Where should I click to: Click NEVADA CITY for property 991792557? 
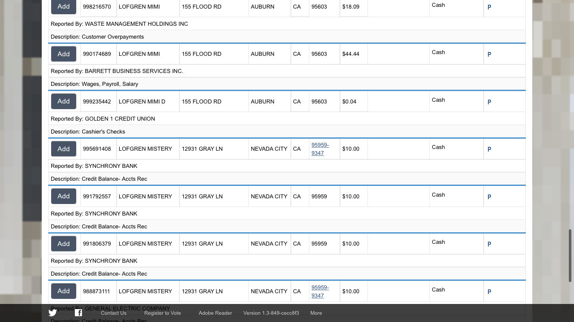269,197
